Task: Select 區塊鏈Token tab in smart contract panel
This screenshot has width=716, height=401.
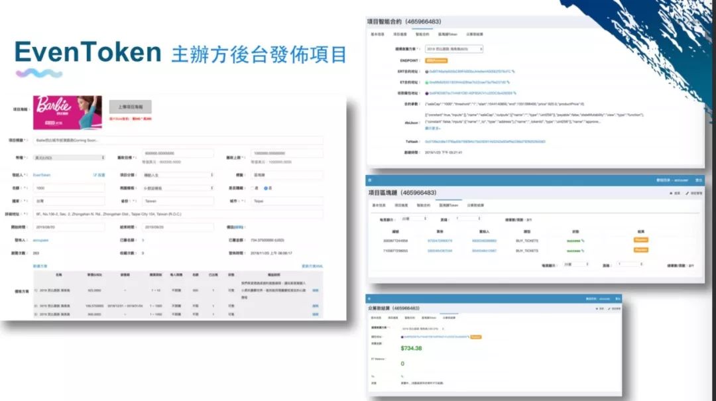Action: [x=447, y=34]
